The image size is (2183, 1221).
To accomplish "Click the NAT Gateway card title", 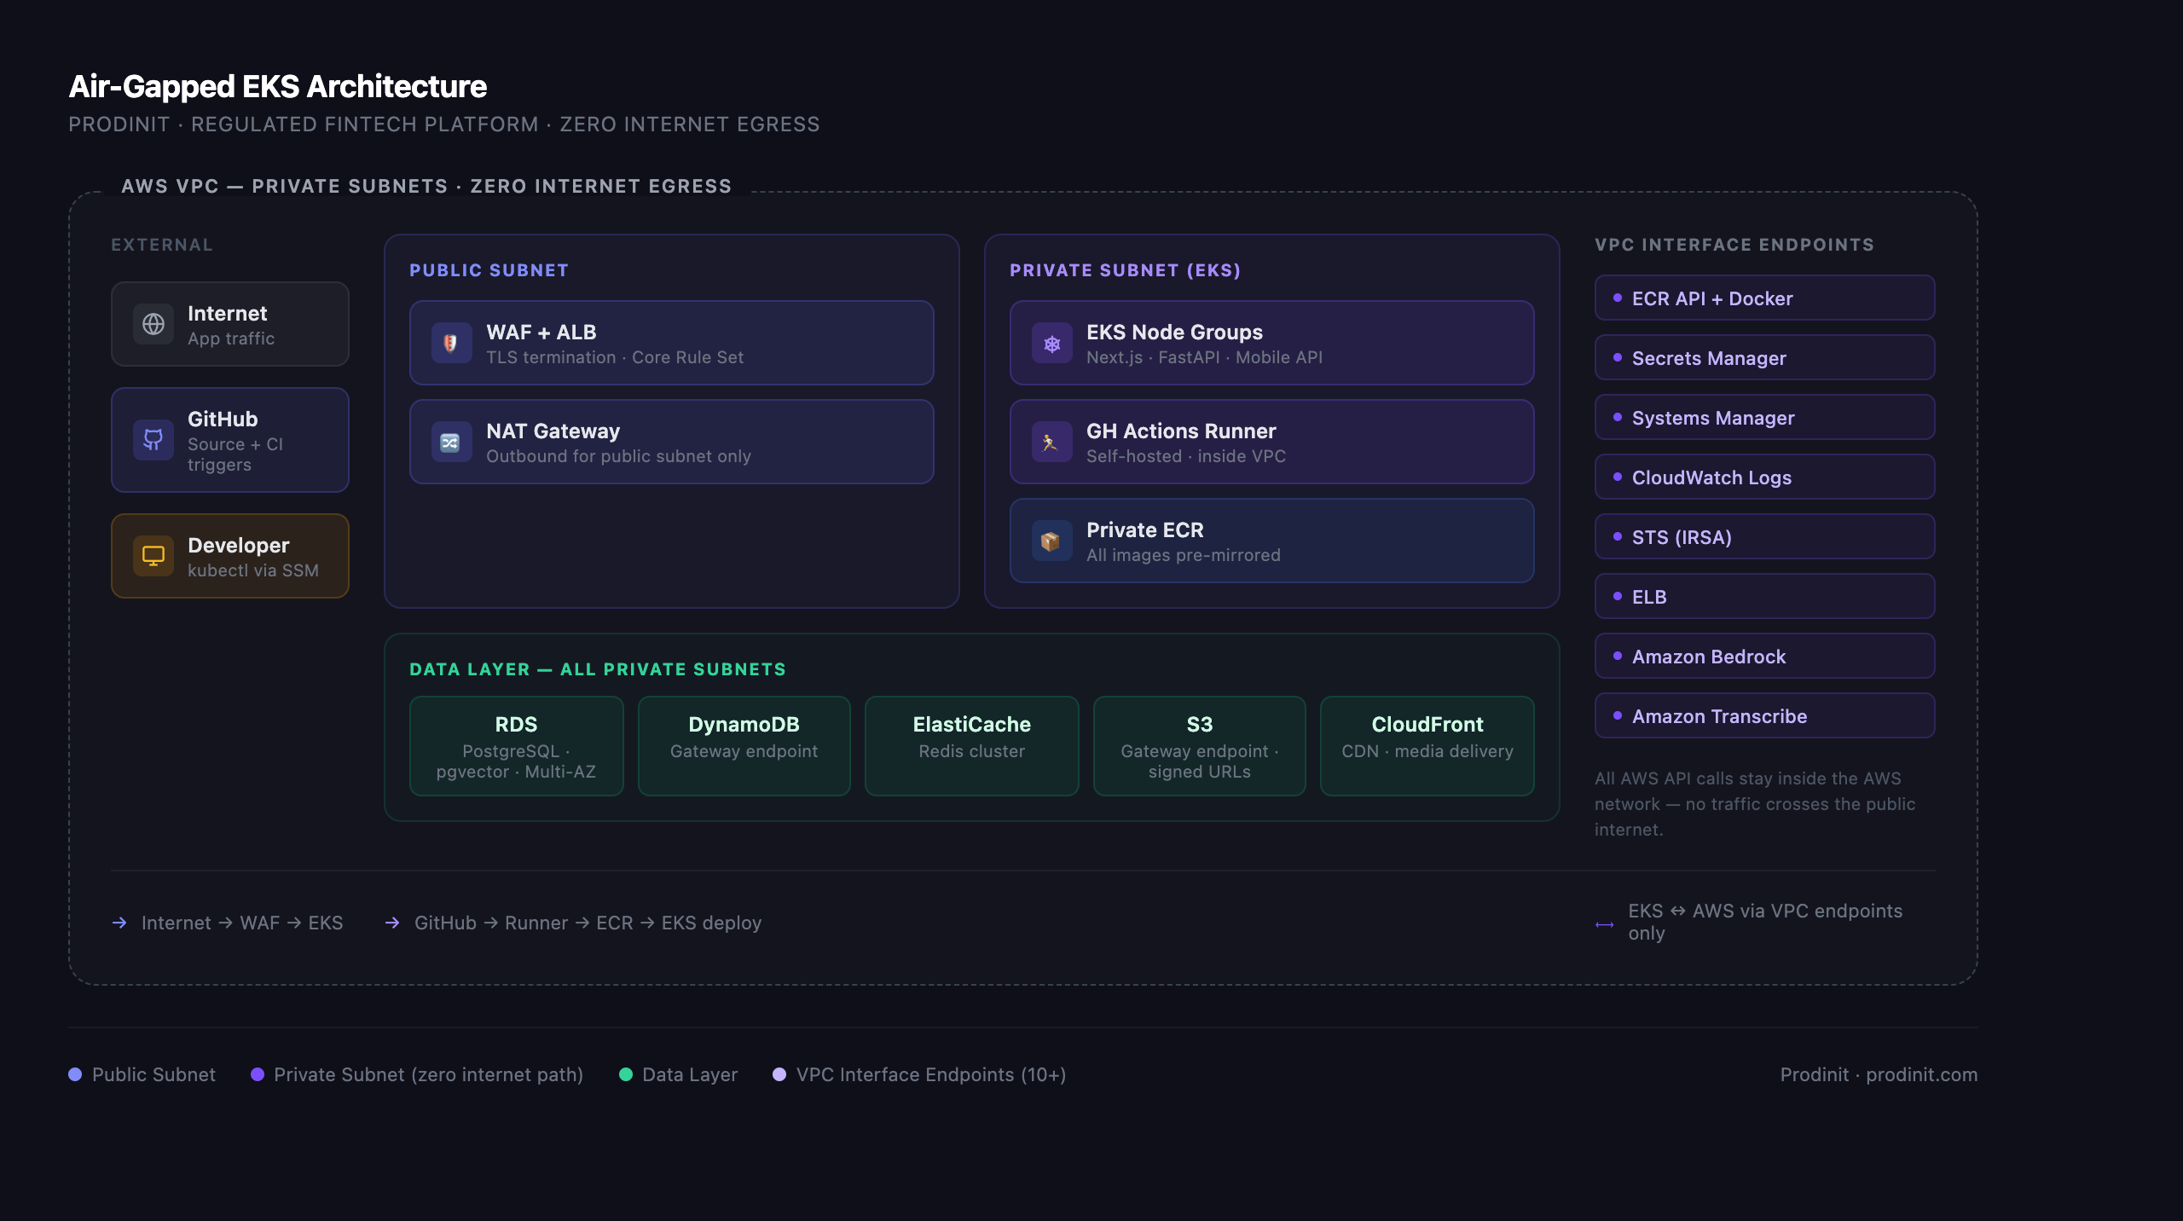I will tap(553, 431).
